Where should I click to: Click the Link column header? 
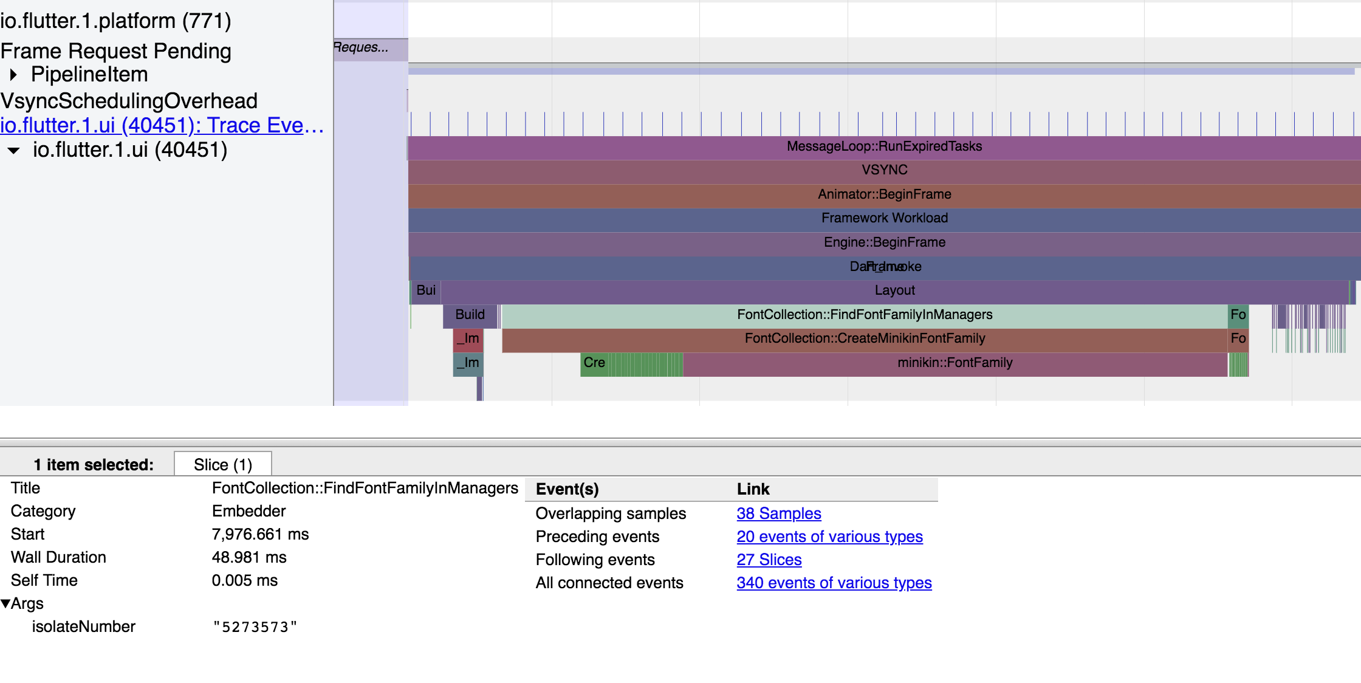[753, 489]
